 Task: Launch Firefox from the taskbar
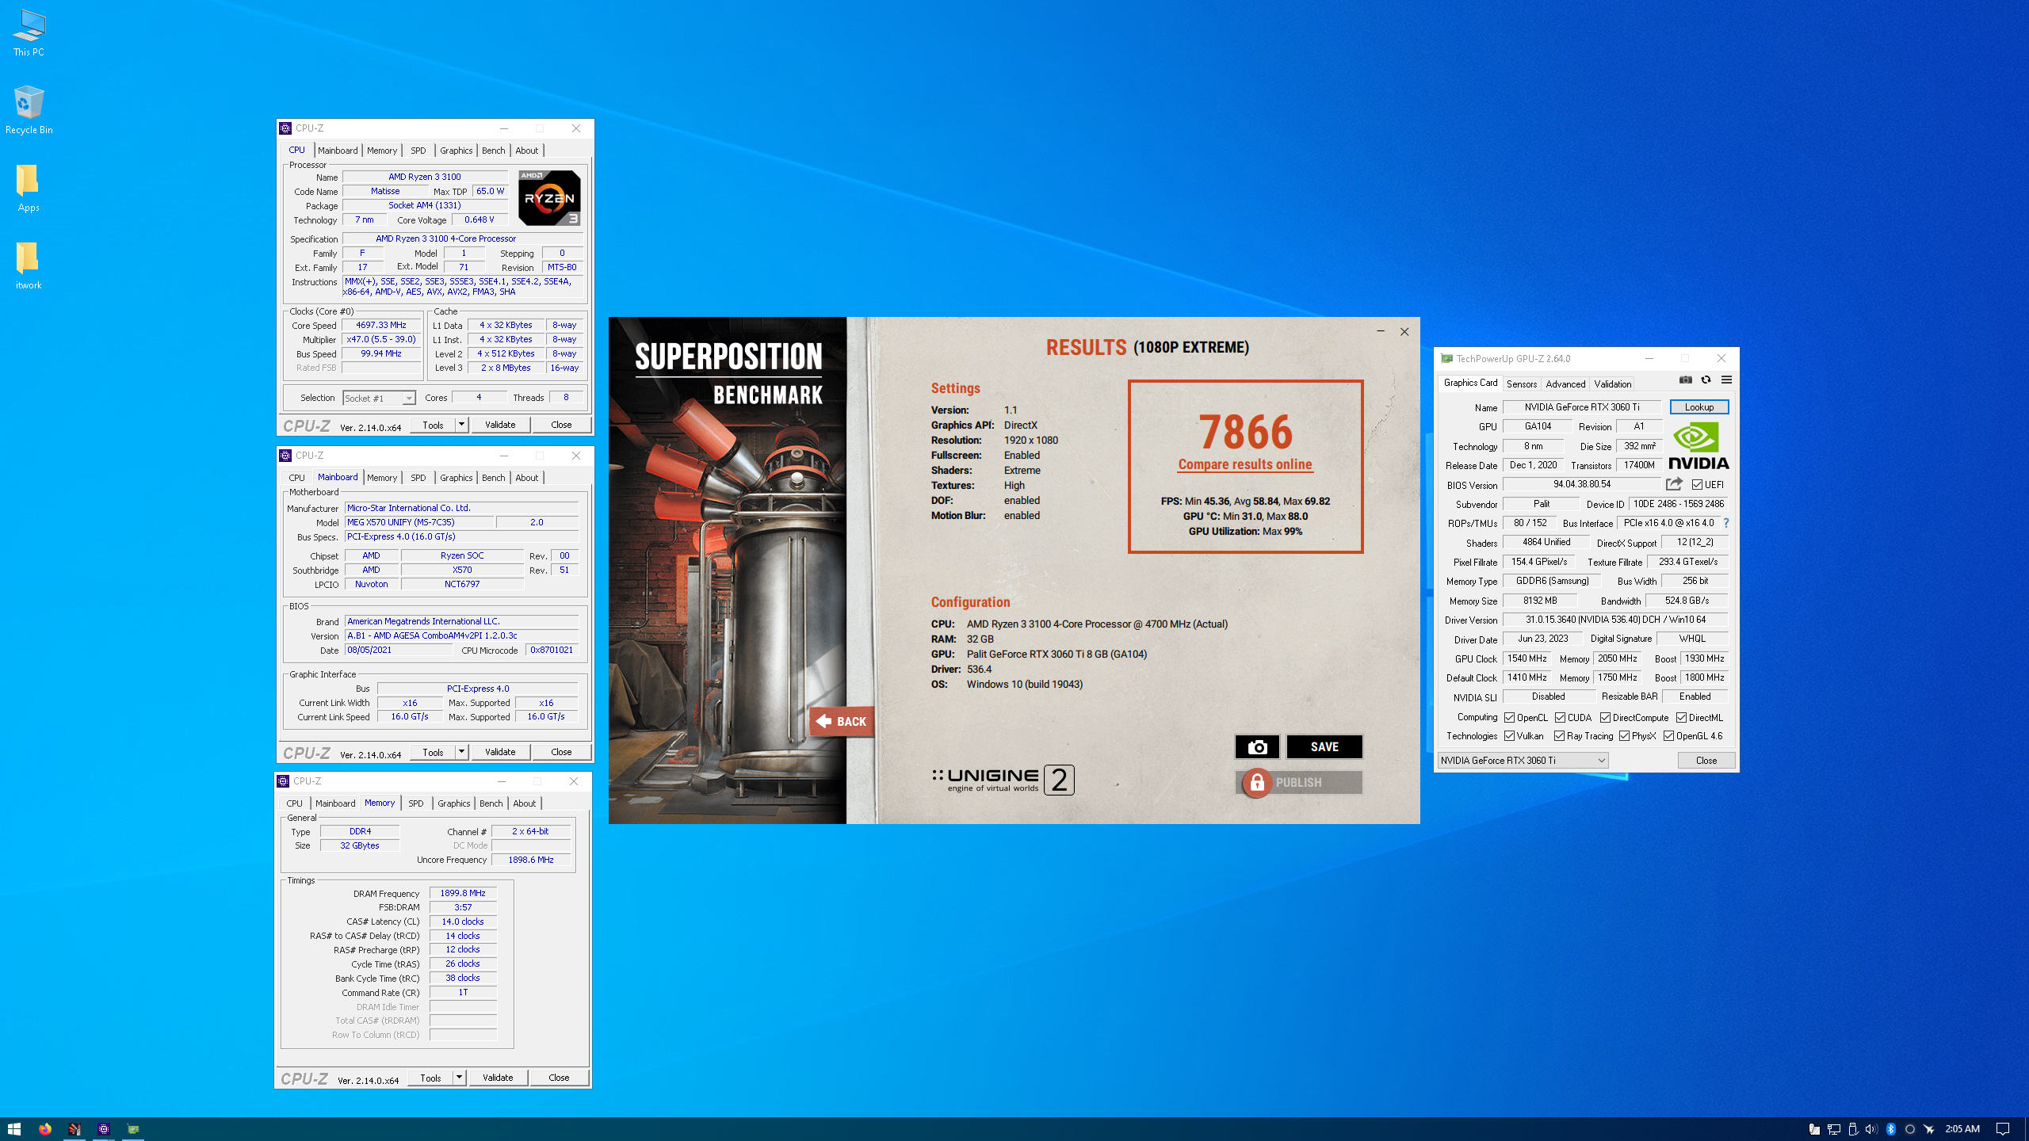(45, 1129)
